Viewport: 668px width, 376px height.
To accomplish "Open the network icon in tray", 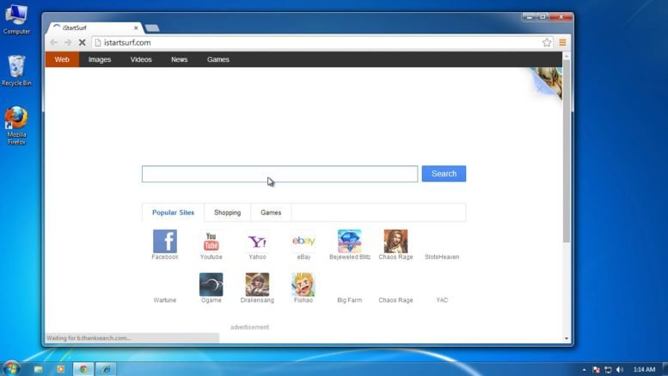I will 608,370.
